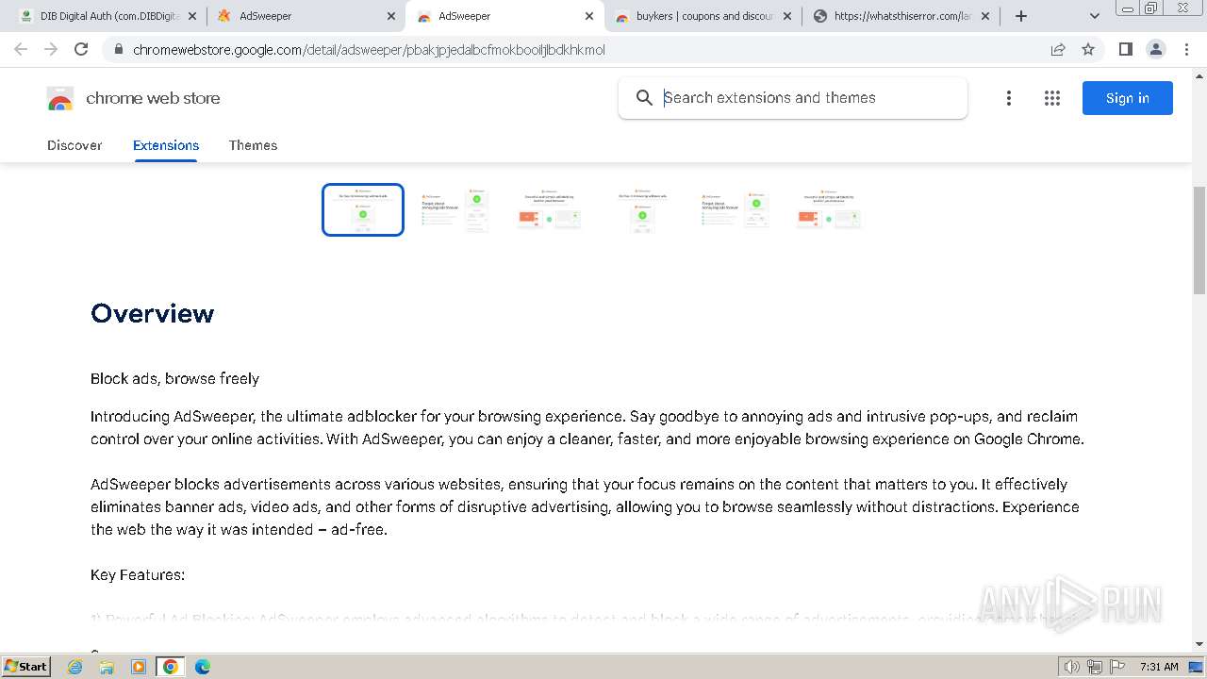This screenshot has height=679, width=1207.
Task: Switch to DIB Digital Auth tab
Action: click(x=107, y=16)
